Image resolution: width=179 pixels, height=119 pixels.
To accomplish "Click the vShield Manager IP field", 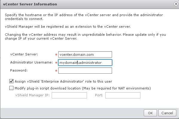I will click(x=69, y=95).
